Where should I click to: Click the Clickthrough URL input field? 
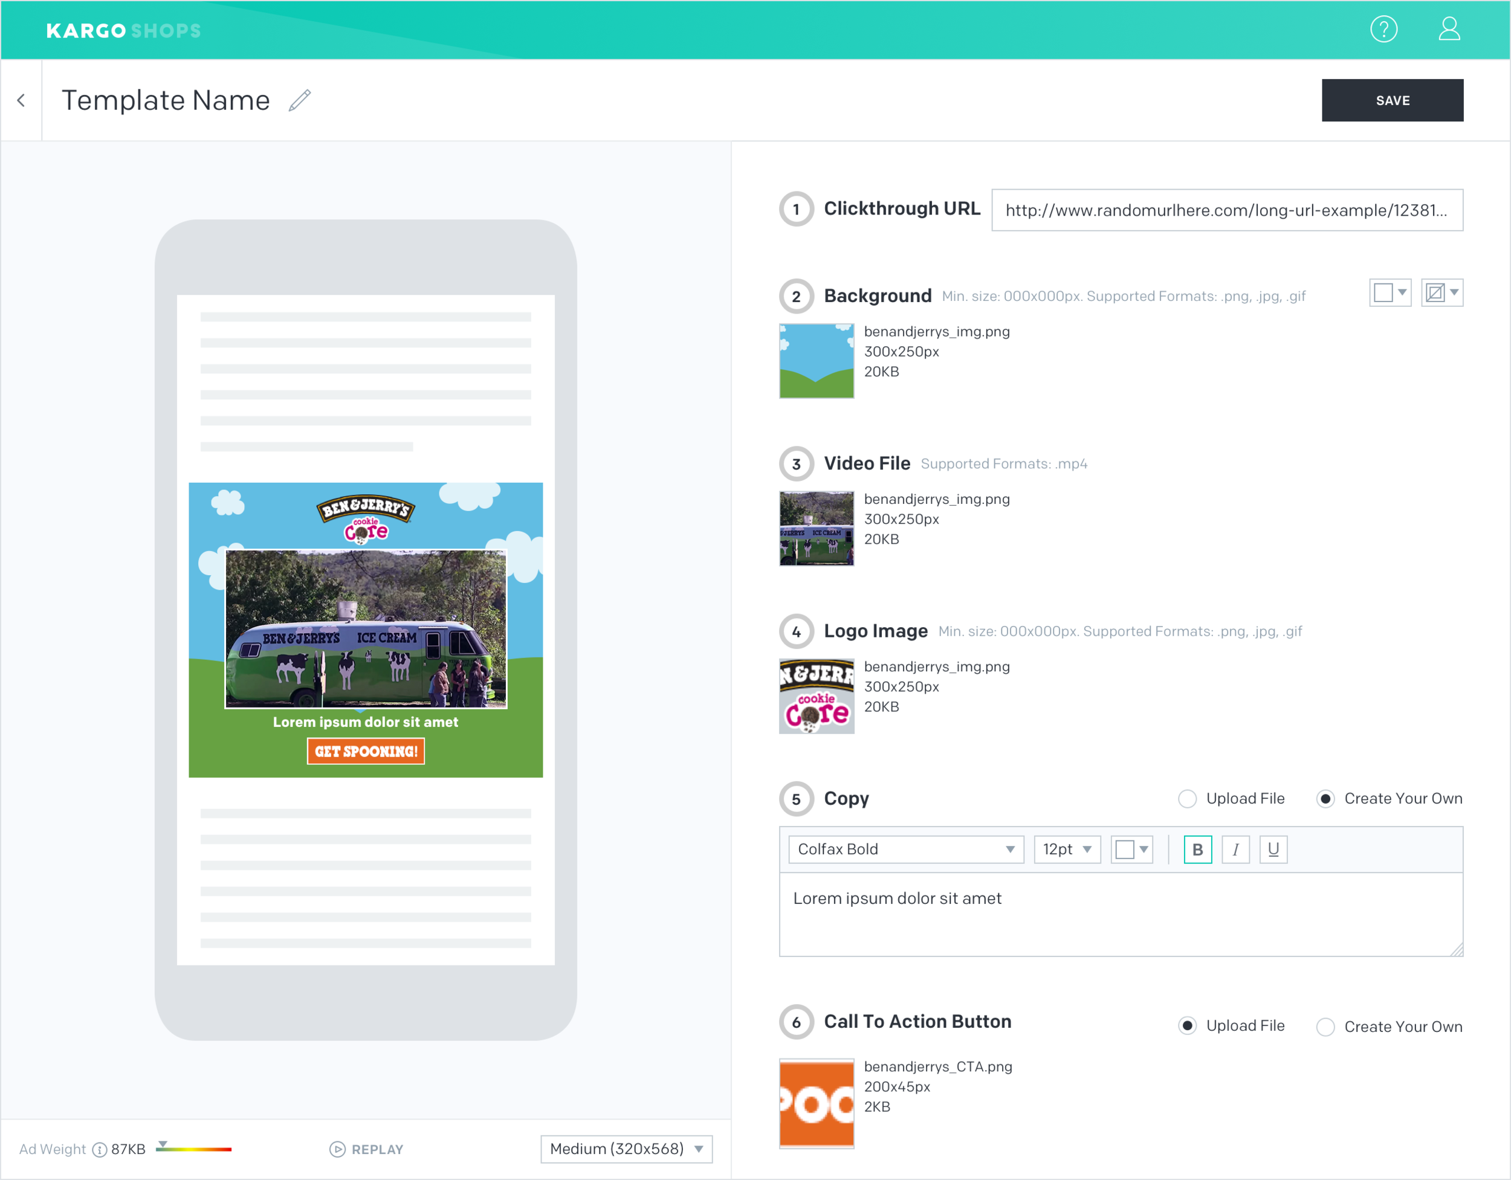tap(1227, 210)
